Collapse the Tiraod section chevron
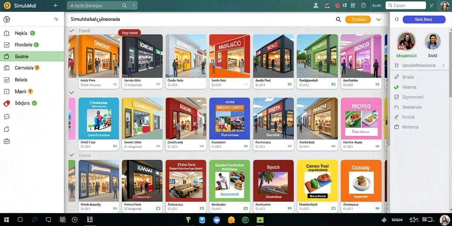Viewport: 452px width, 226px height. coord(72,155)
